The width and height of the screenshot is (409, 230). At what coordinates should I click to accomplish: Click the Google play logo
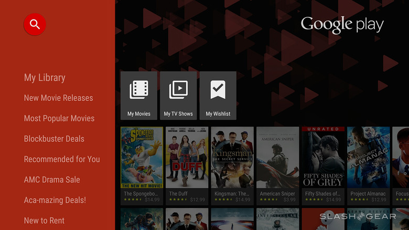pos(342,25)
